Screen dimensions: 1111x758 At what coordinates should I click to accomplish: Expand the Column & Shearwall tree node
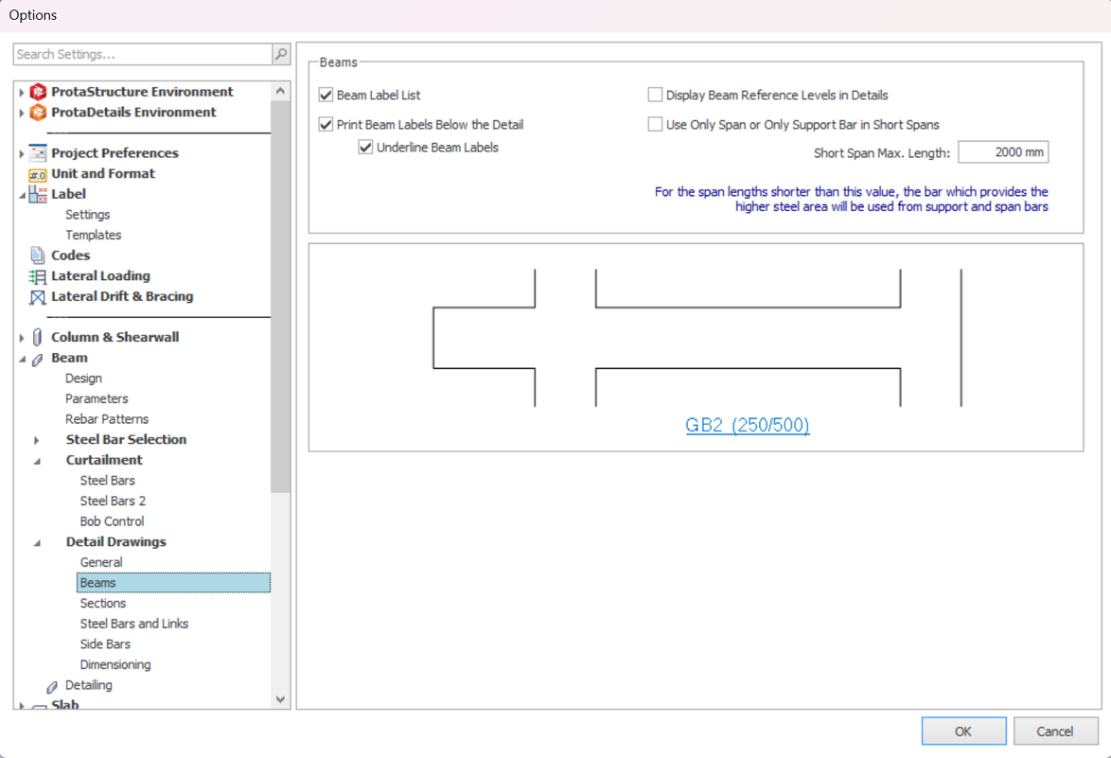coord(22,338)
